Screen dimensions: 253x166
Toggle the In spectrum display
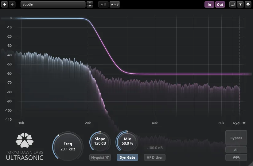(x=209, y=5)
